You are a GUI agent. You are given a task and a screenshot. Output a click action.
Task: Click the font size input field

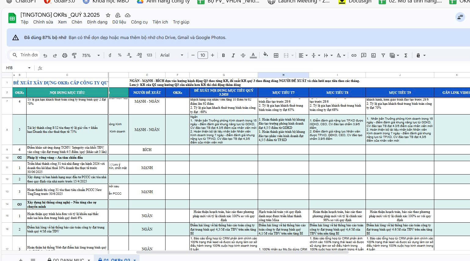click(x=203, y=55)
